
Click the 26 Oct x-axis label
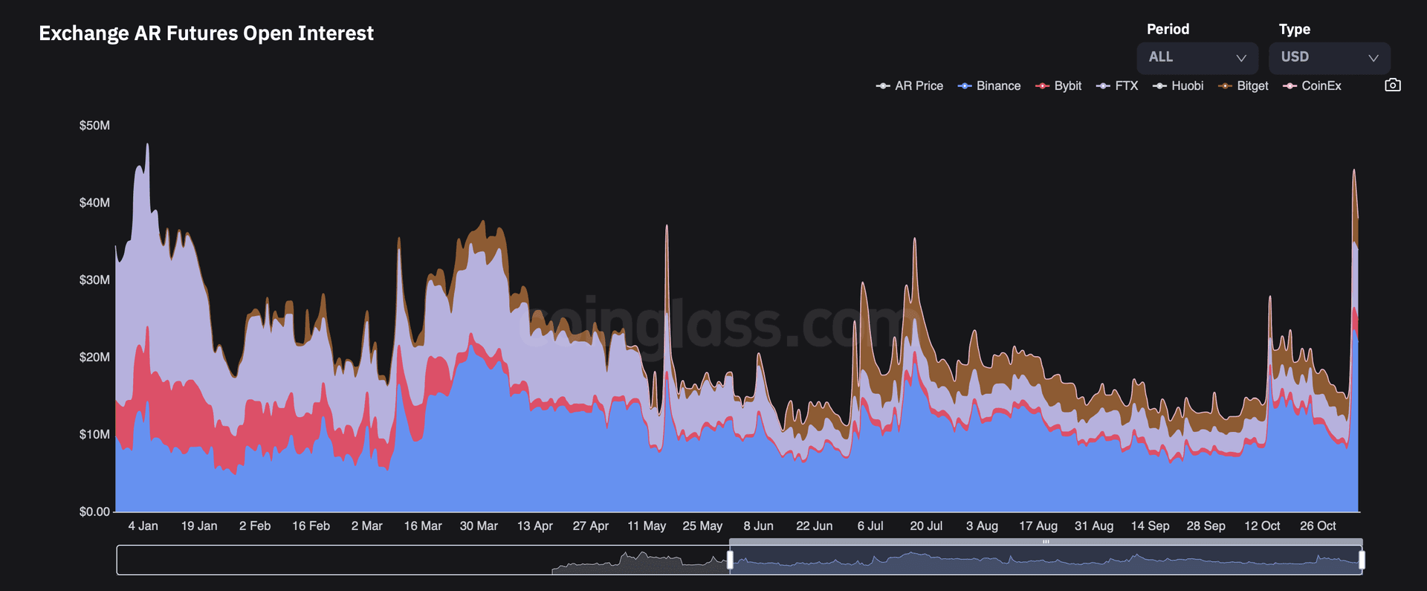point(1318,526)
